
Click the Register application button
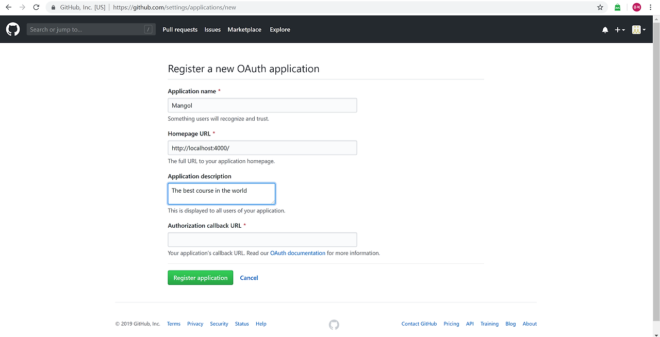(x=201, y=278)
